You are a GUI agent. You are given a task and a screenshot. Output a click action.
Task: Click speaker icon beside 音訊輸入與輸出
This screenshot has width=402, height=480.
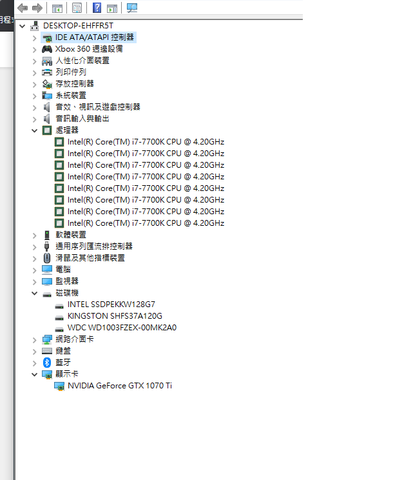[x=46, y=119]
